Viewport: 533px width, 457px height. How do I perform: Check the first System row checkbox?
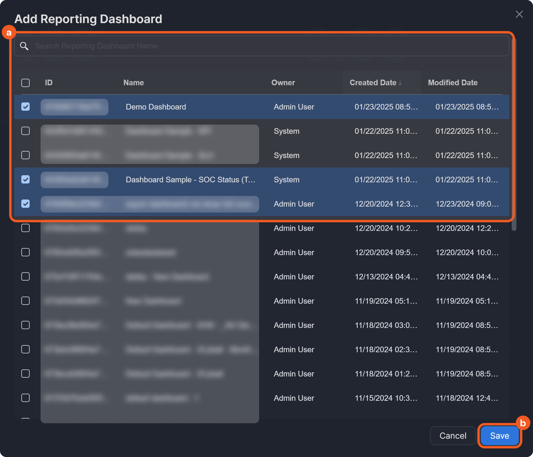[25, 131]
